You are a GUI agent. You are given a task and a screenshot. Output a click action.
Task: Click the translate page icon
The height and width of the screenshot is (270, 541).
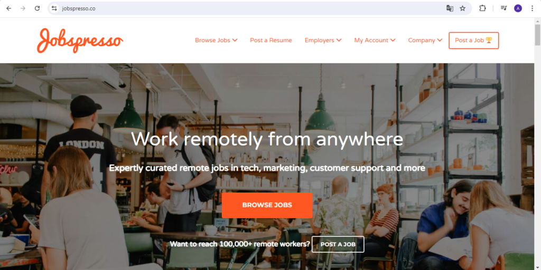coord(450,8)
